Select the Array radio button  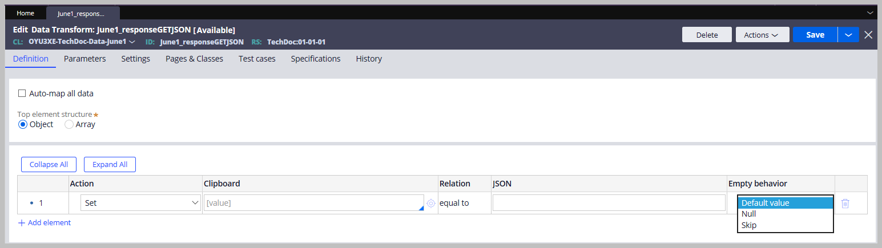[x=69, y=124]
